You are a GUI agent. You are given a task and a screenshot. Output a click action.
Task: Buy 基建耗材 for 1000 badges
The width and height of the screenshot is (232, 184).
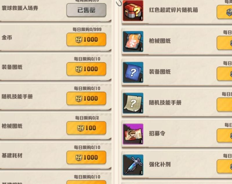(86, 157)
